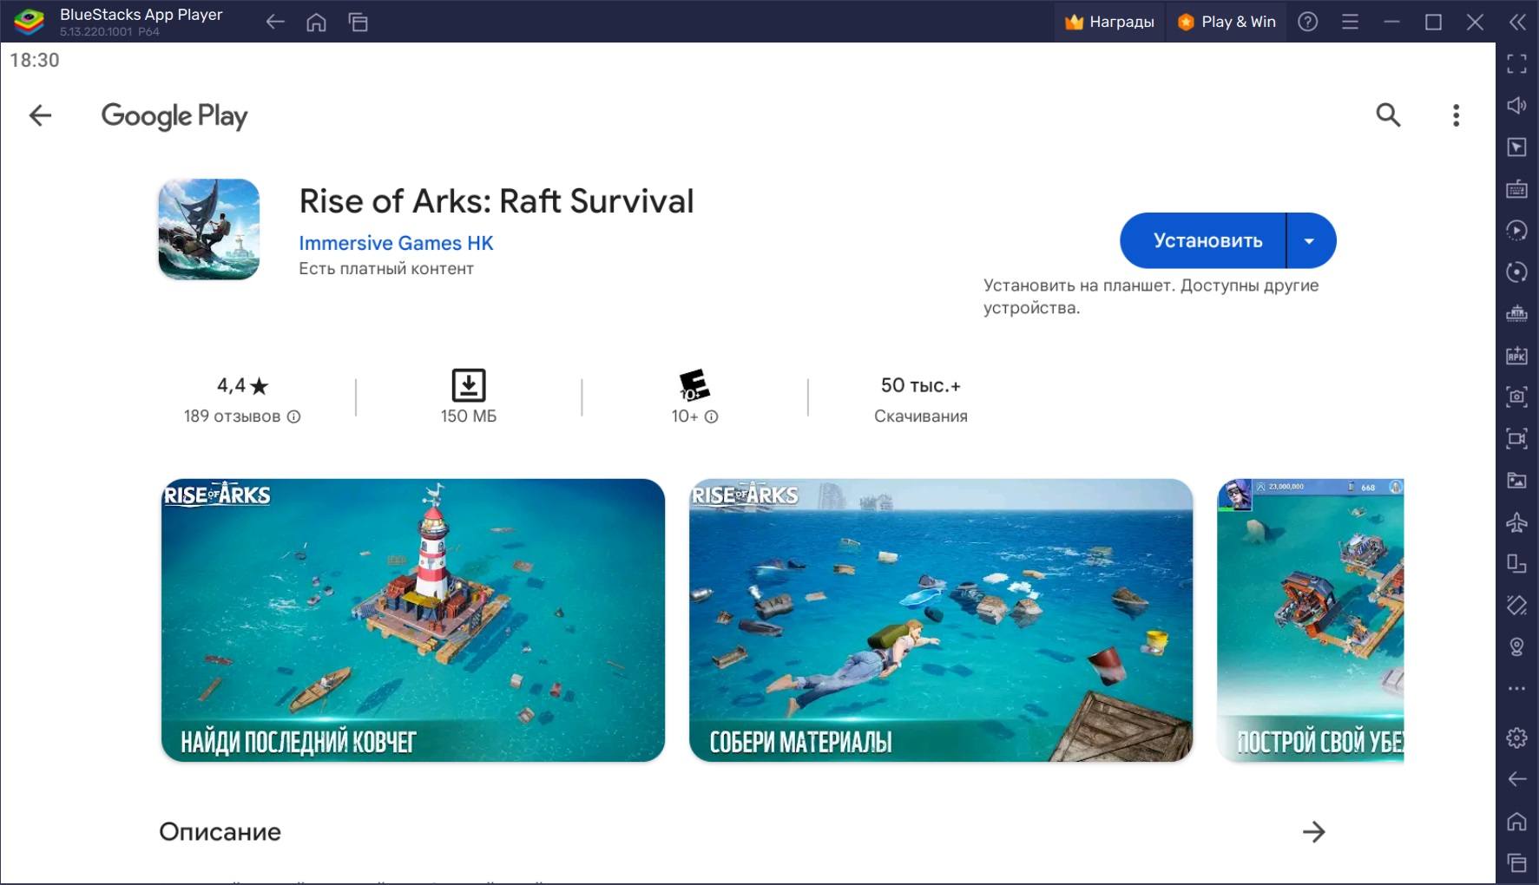Image resolution: width=1539 pixels, height=885 pixels.
Task: Toggle fullscreen mode in sidebar
Action: (1516, 63)
